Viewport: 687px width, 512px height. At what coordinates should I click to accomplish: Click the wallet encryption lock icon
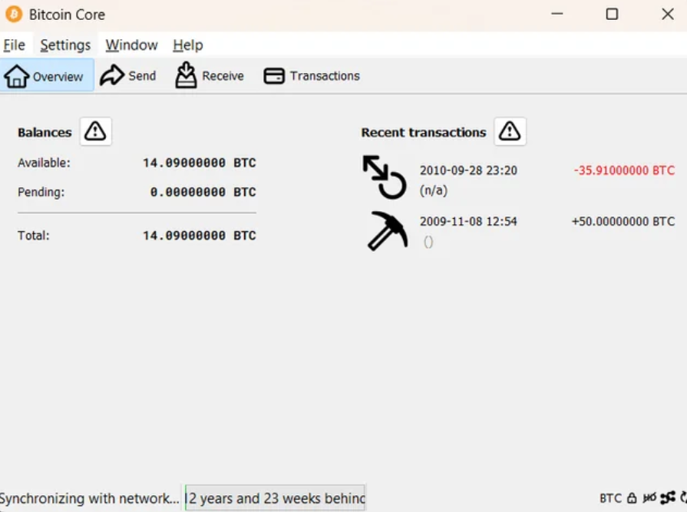point(632,498)
